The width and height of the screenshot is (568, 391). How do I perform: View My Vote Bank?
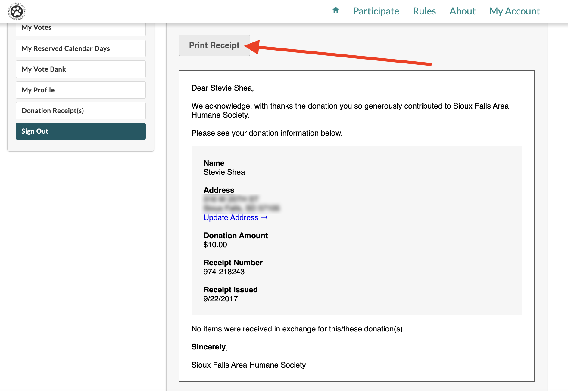click(x=80, y=69)
